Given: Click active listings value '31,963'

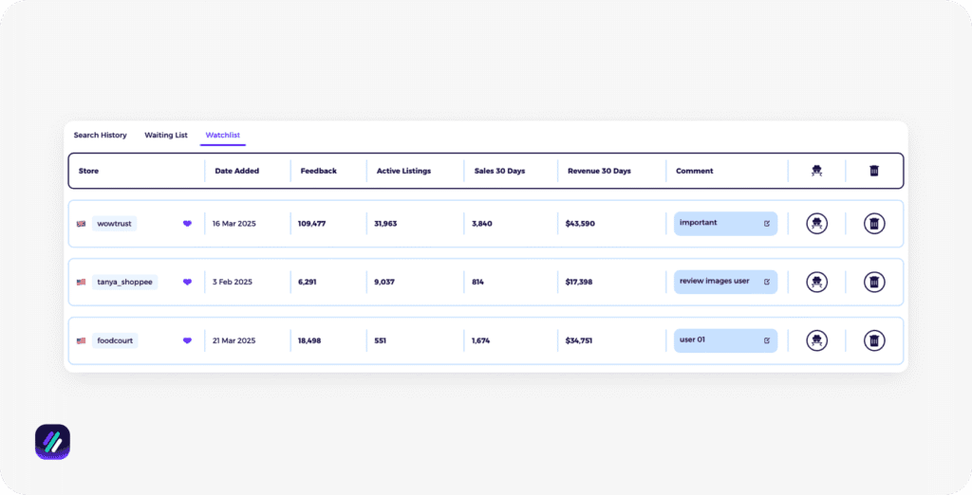Looking at the screenshot, I should pyautogui.click(x=385, y=224).
